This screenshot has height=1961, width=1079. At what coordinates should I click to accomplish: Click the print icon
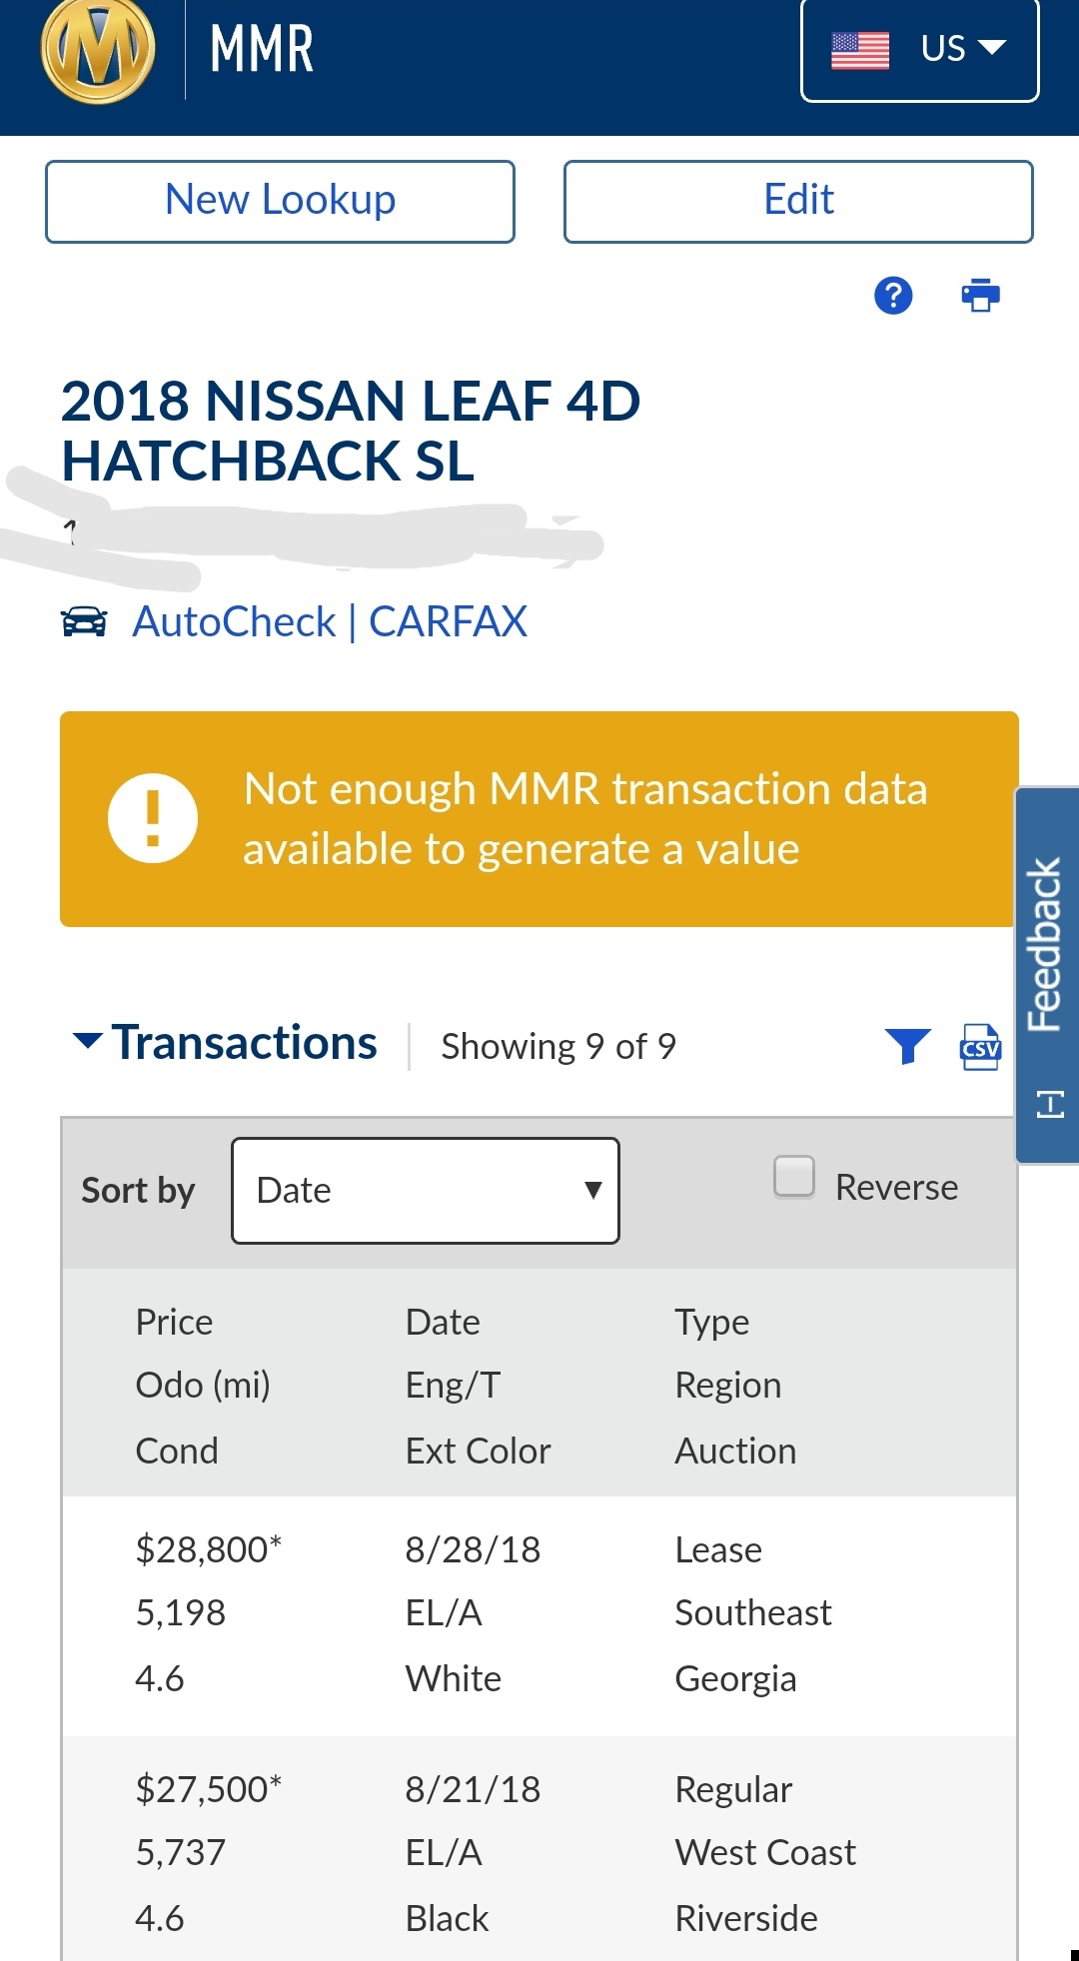[x=980, y=296]
